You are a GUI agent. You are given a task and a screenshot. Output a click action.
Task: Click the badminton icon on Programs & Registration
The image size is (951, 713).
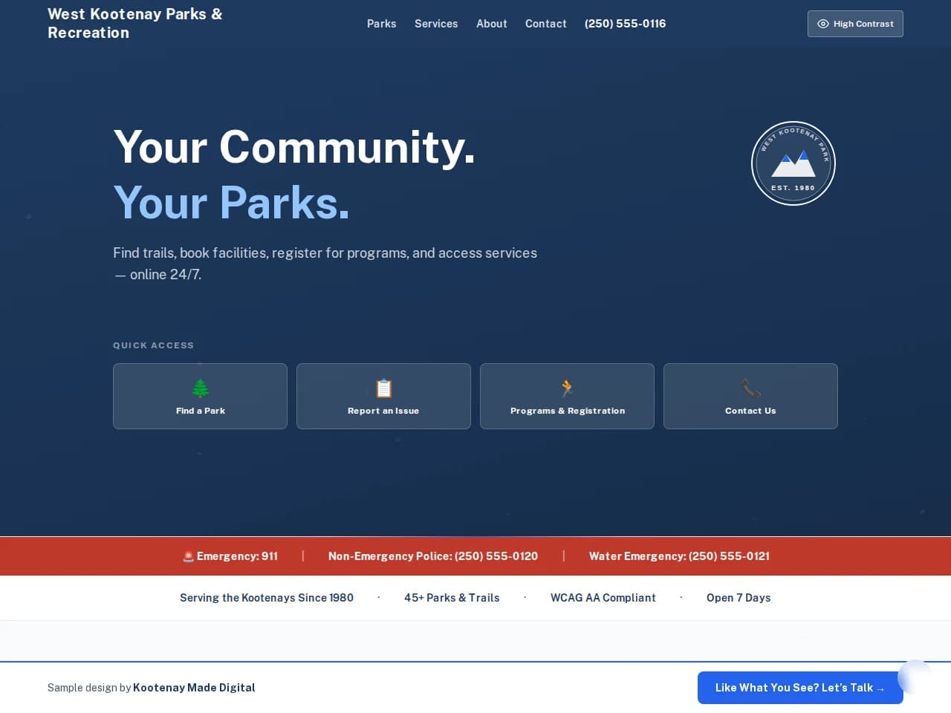click(567, 387)
